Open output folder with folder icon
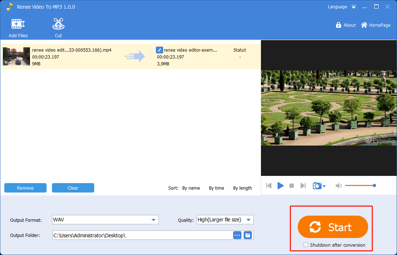This screenshot has width=397, height=255. pyautogui.click(x=248, y=235)
